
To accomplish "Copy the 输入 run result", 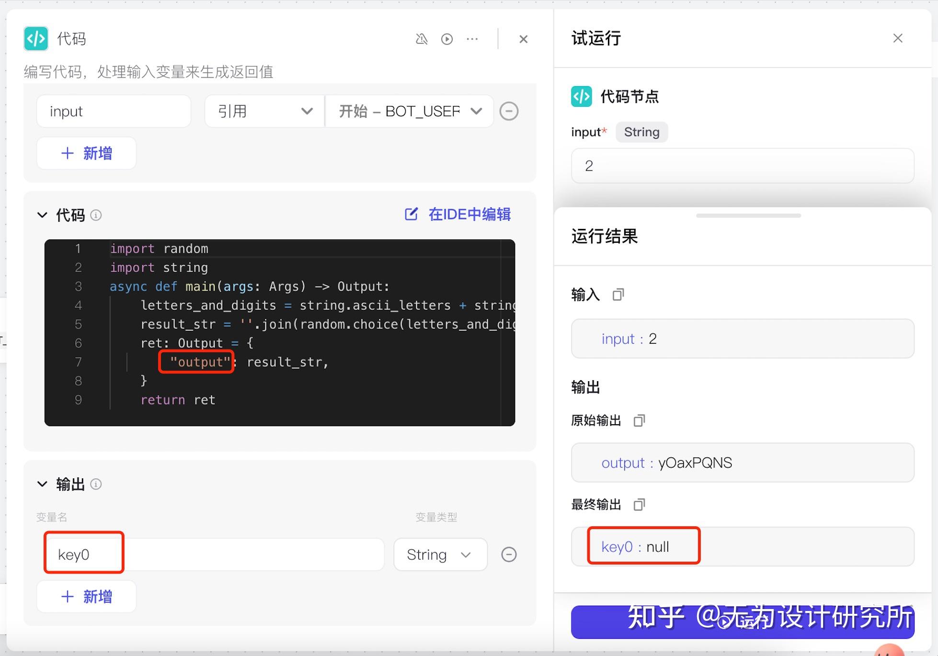I will pyautogui.click(x=618, y=294).
